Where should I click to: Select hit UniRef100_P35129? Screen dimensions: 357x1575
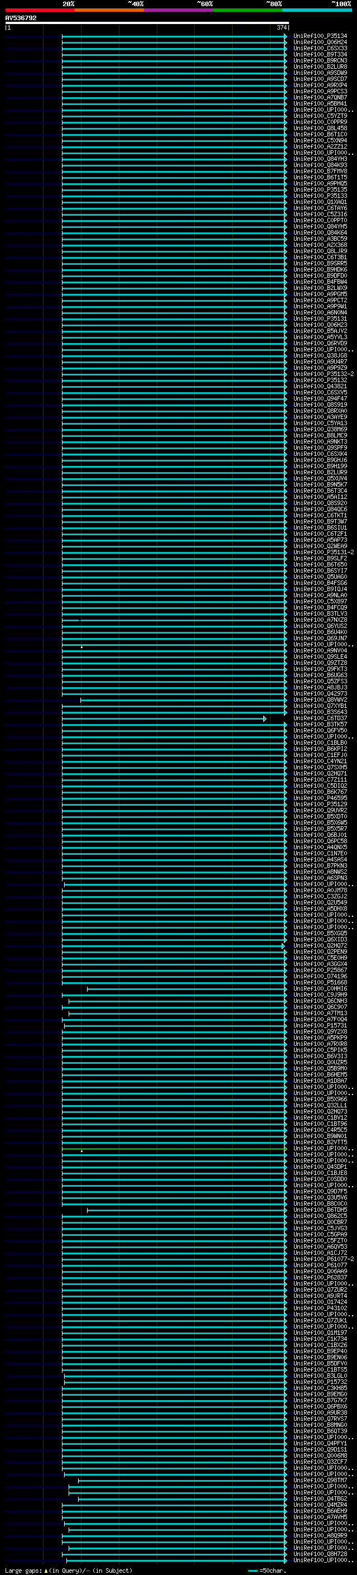[x=320, y=804]
